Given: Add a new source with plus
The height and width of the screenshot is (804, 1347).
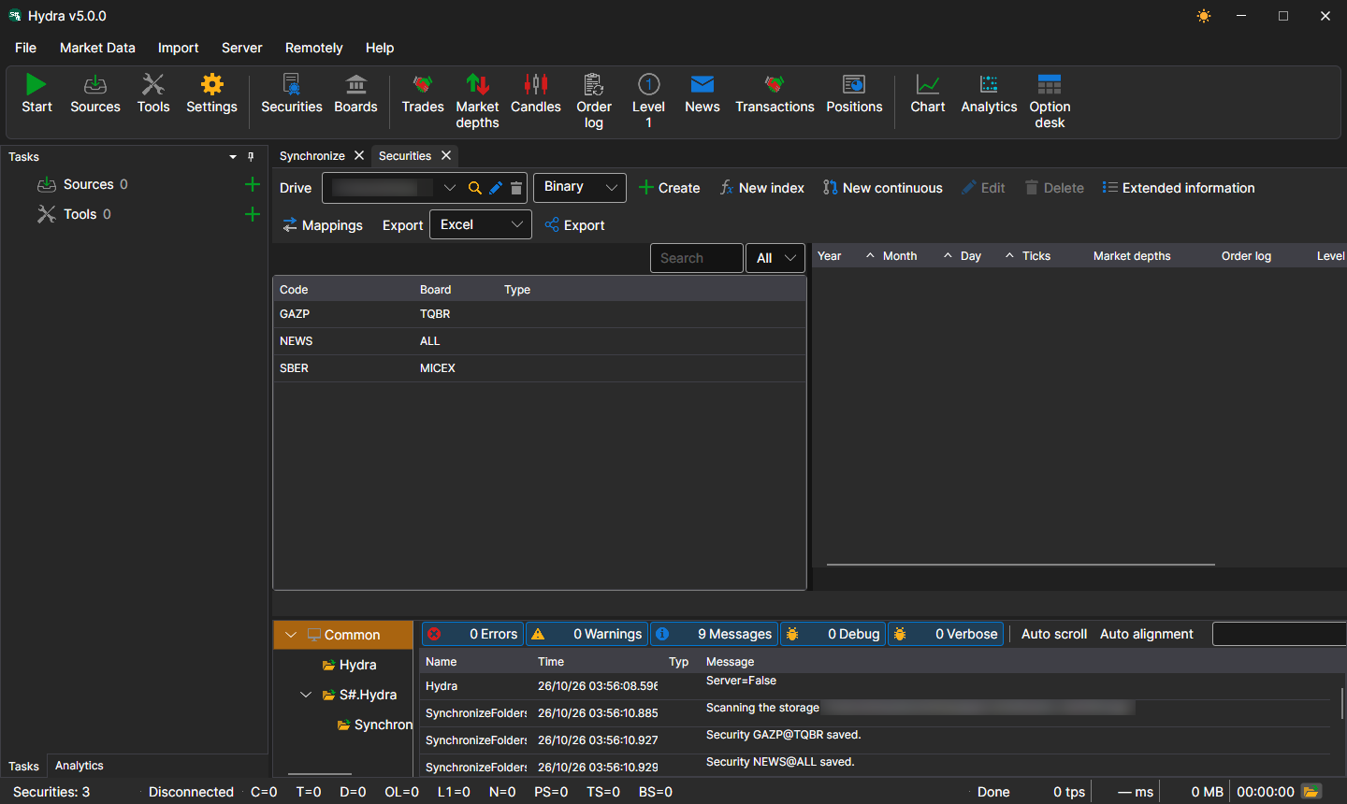Looking at the screenshot, I should tap(252, 184).
